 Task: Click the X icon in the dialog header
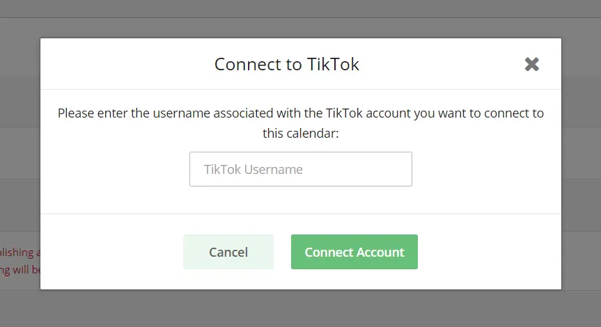(532, 65)
